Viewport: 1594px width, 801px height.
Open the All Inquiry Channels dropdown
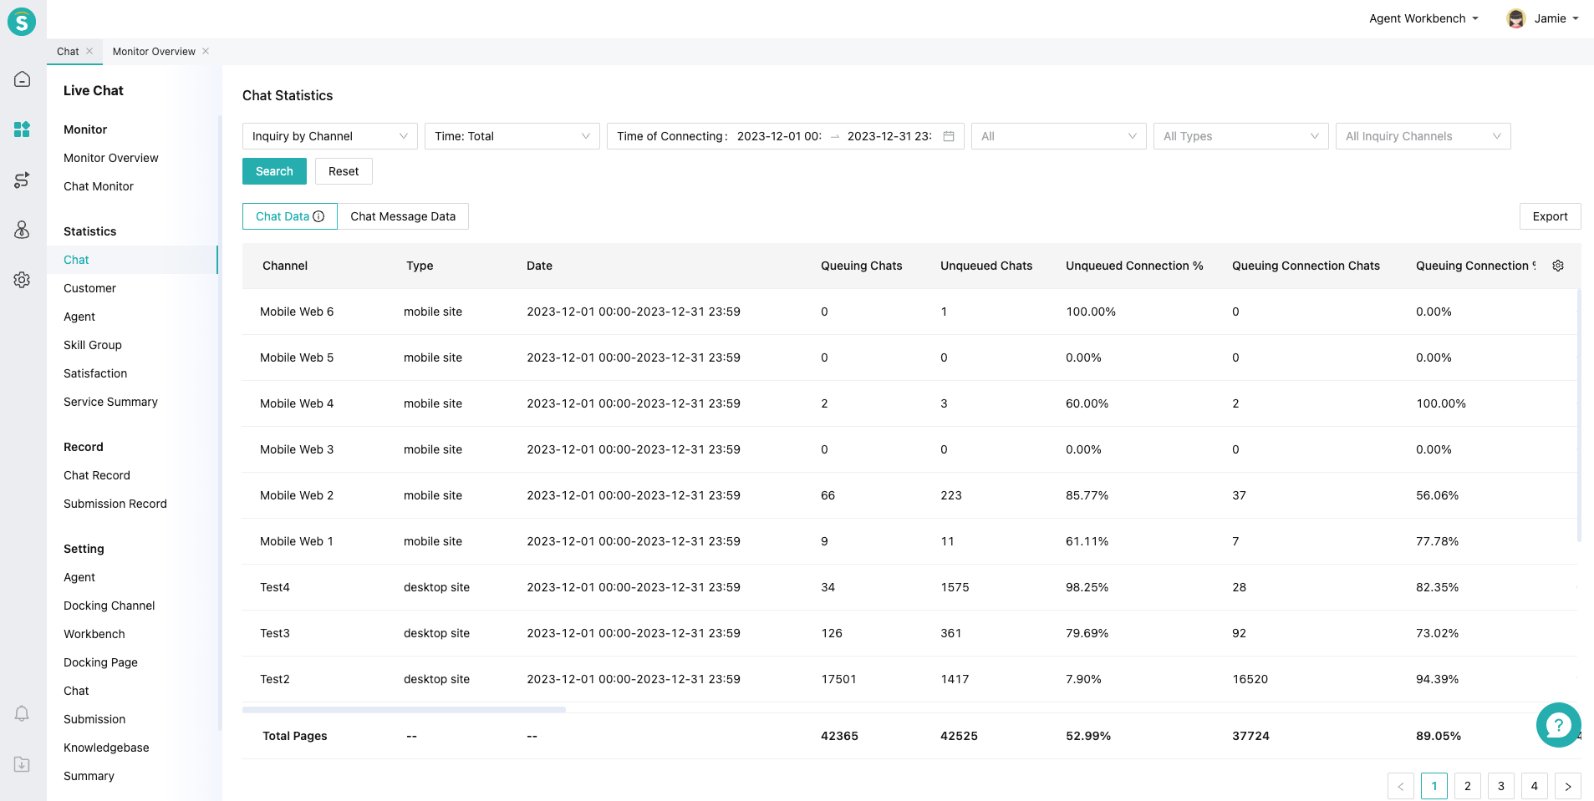click(1423, 136)
